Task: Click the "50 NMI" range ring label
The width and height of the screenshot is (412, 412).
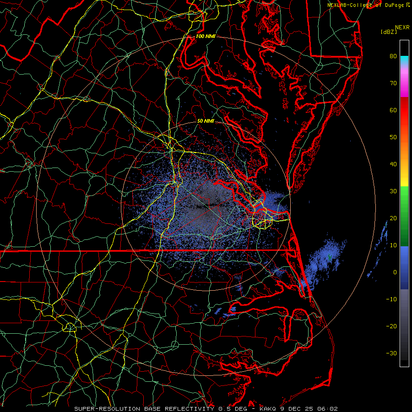Action: (x=206, y=121)
